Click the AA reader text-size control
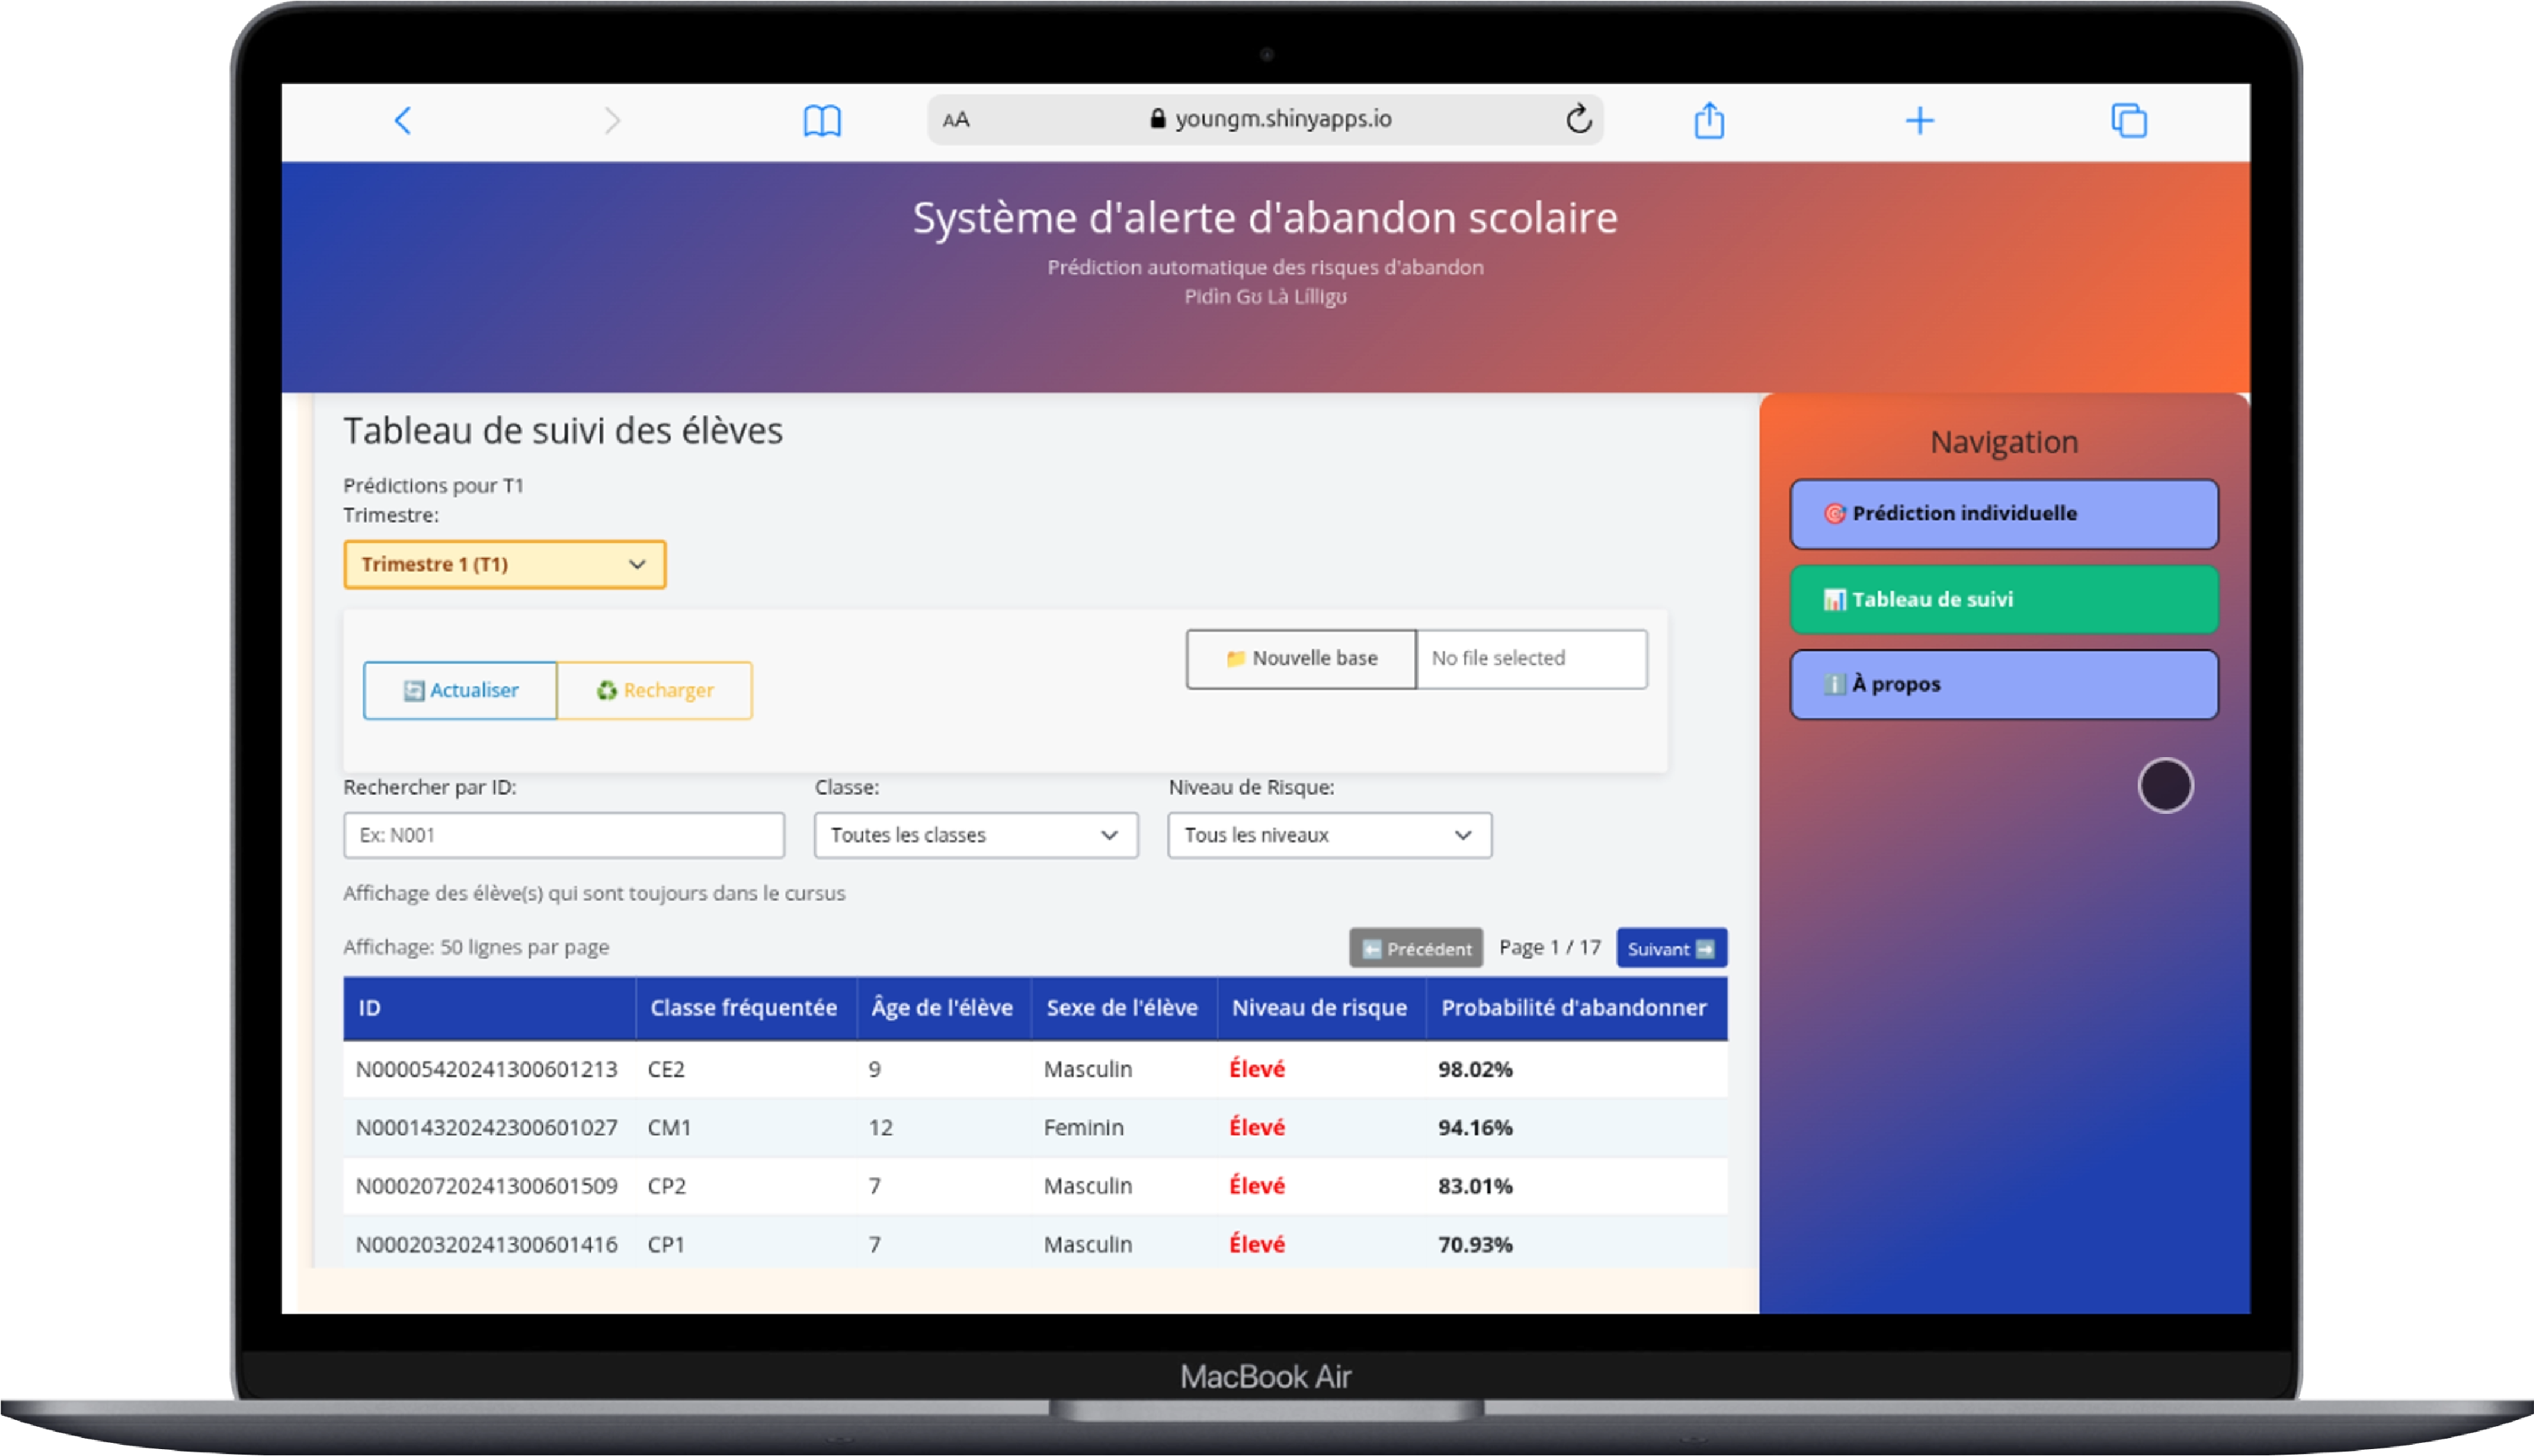This screenshot has width=2534, height=1456. point(956,120)
